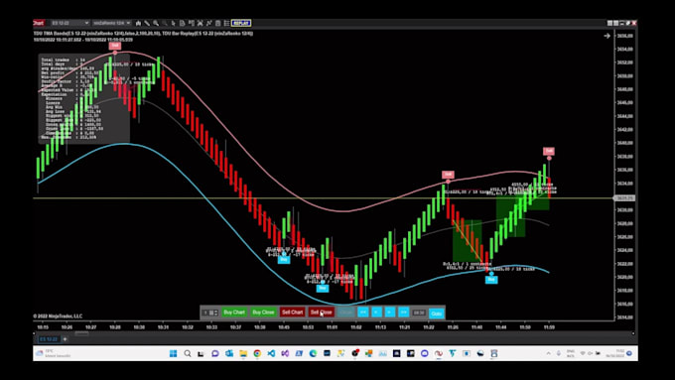This screenshot has width=675, height=380.
Task: Click the statistics panel Total trades row
Action: click(64, 60)
